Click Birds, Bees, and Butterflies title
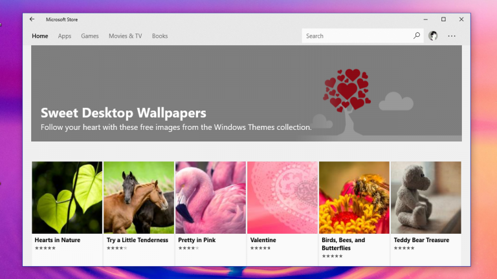The width and height of the screenshot is (497, 279). click(x=343, y=244)
